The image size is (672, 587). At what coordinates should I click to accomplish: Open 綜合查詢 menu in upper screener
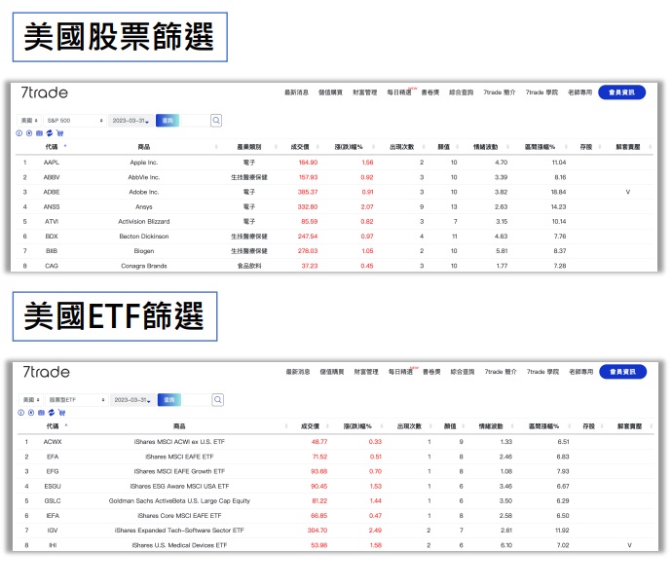tap(461, 92)
